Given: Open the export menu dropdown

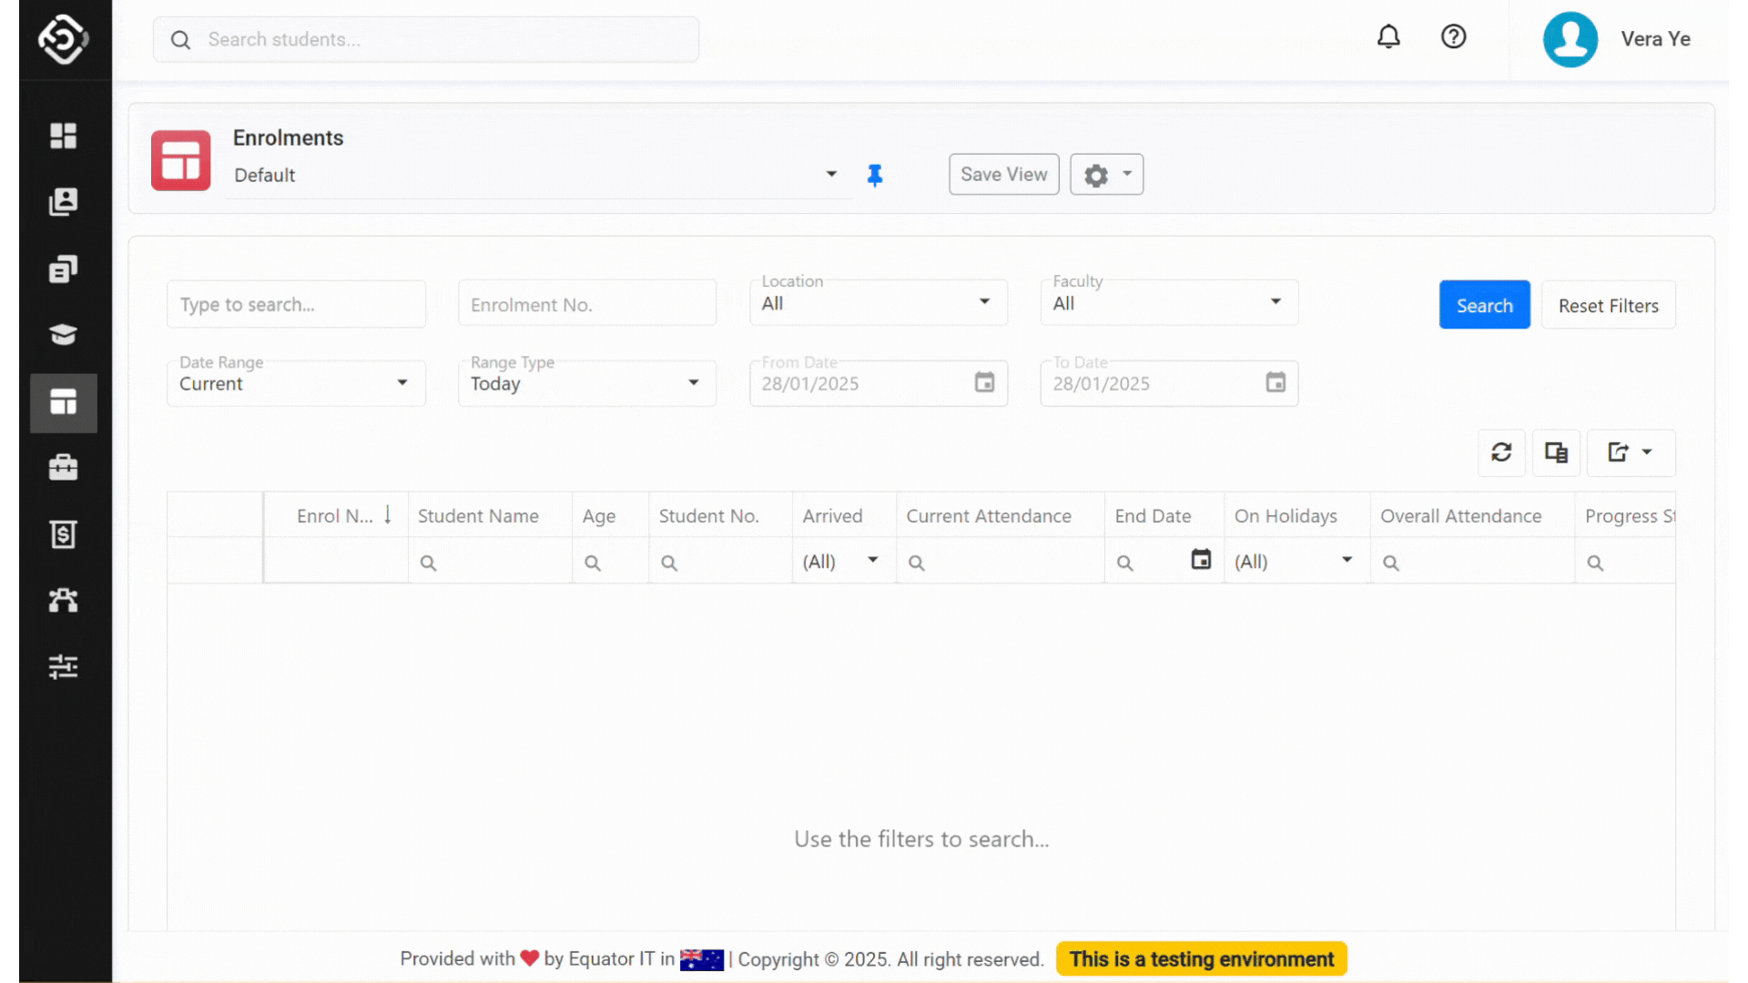Looking at the screenshot, I should 1631,452.
